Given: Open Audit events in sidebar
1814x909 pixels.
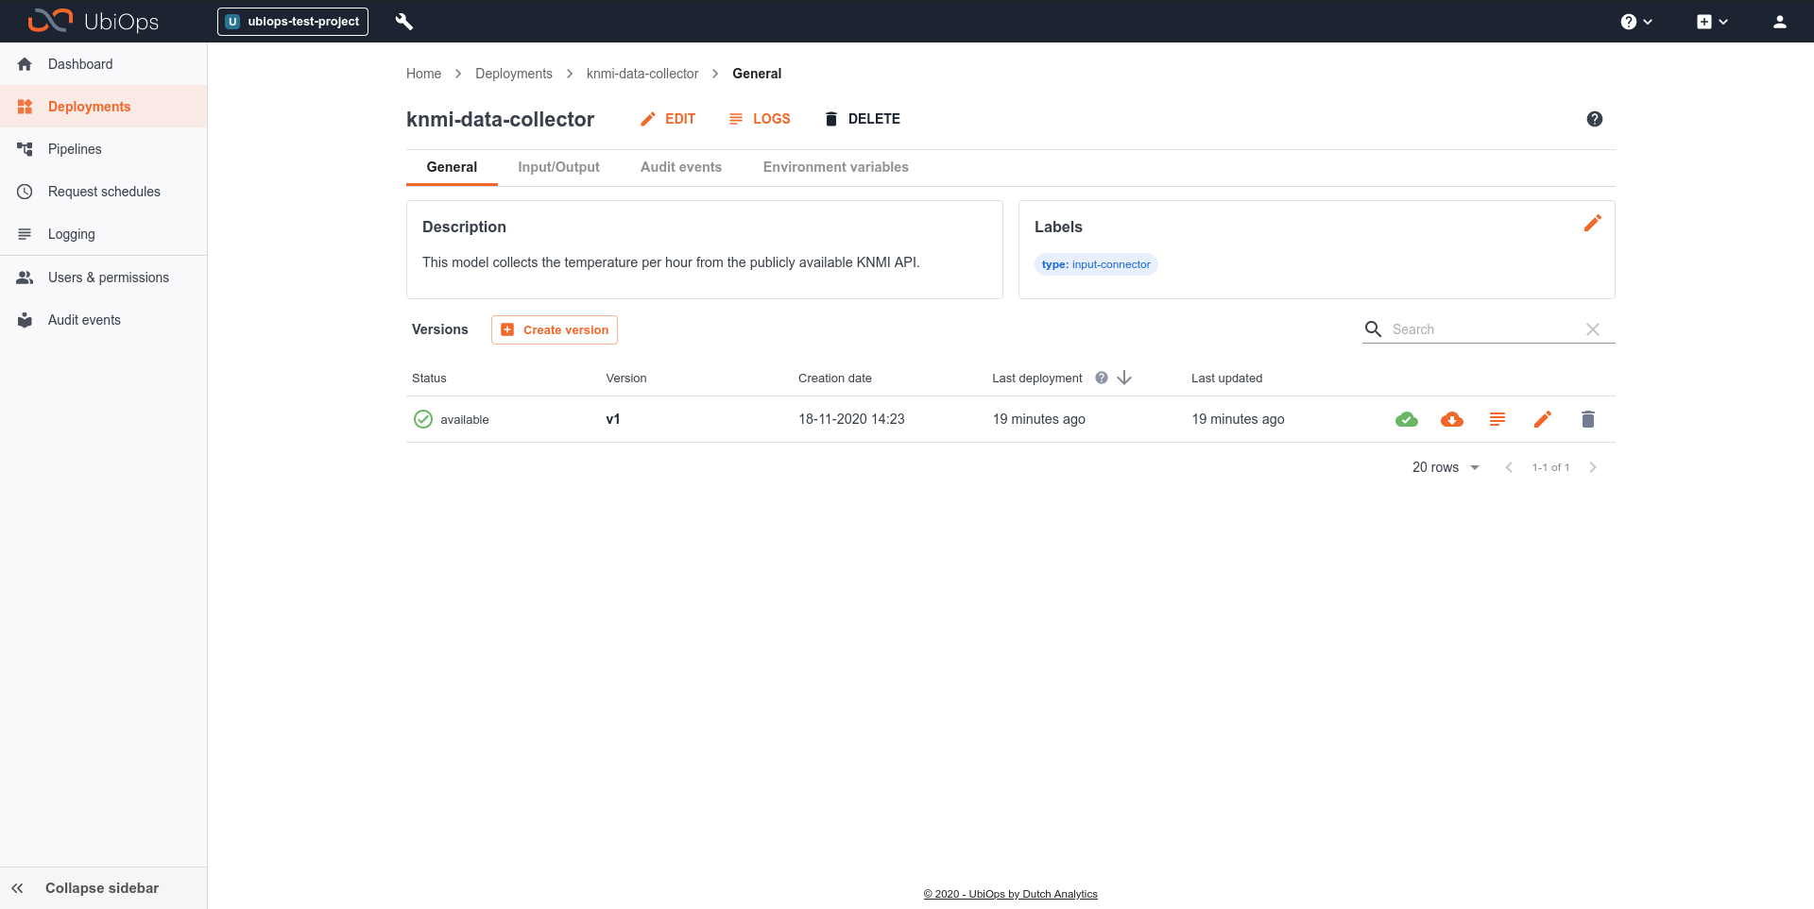Looking at the screenshot, I should [x=104, y=320].
